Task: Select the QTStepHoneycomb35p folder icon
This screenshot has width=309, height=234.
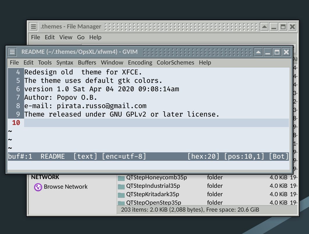Action: (121, 178)
